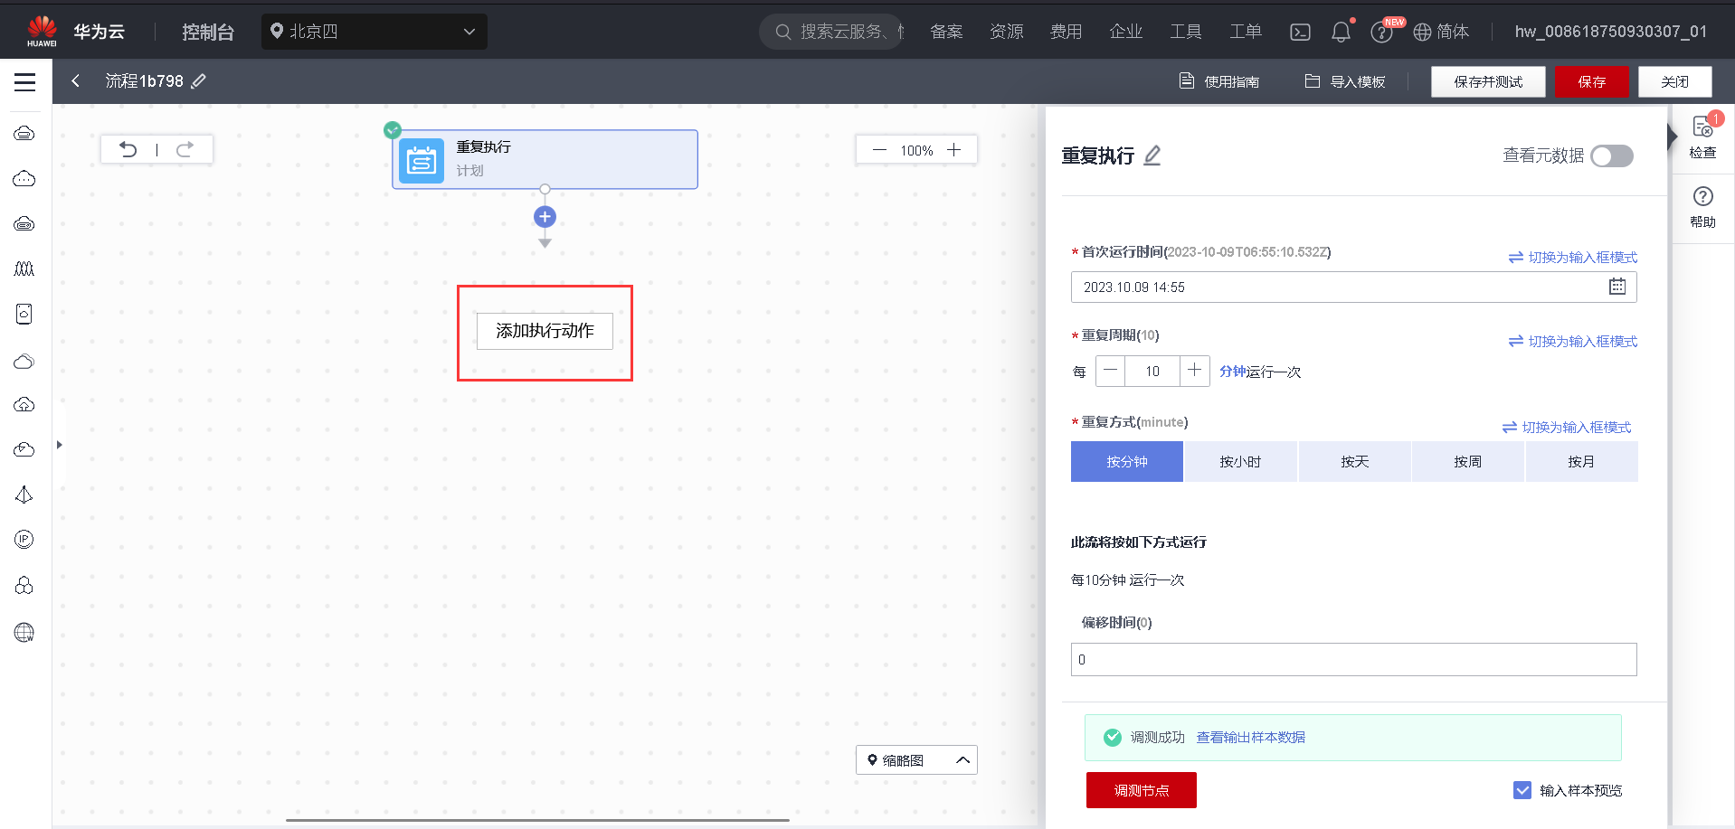Open the CLI terminal icon near notifications
Screen dimensions: 1735x829
coord(1300,31)
